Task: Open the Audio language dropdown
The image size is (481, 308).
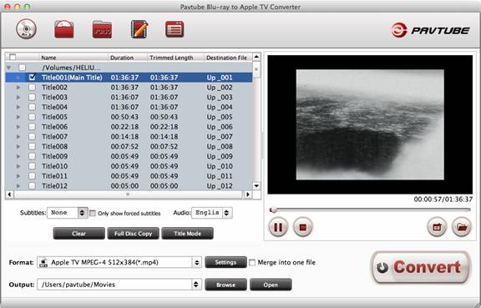Action: 211,213
